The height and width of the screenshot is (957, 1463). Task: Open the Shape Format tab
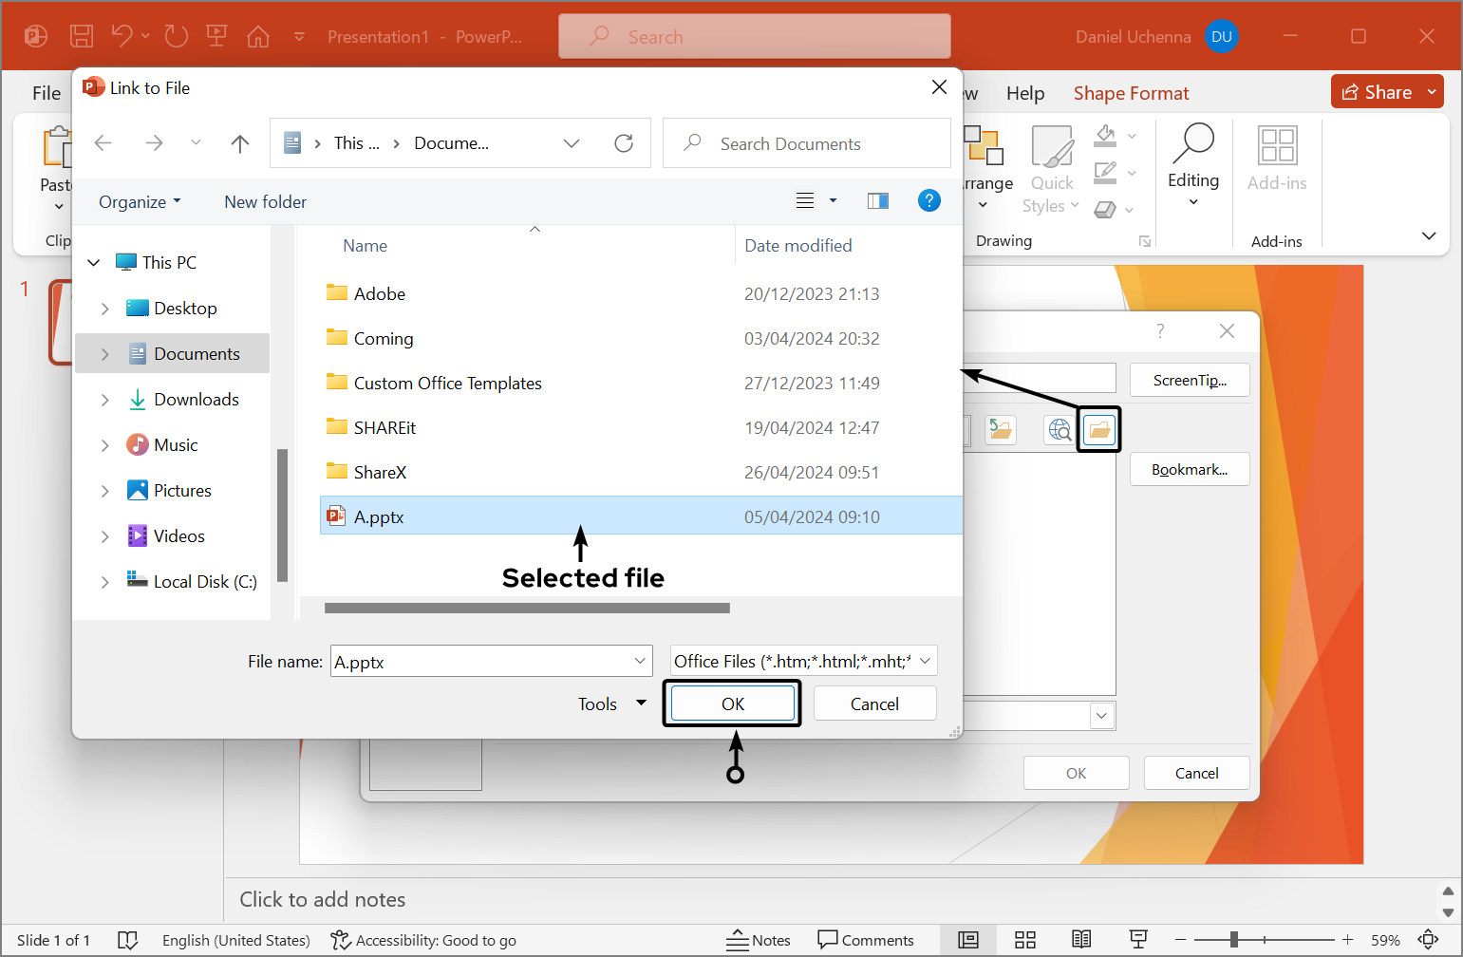pos(1131,93)
